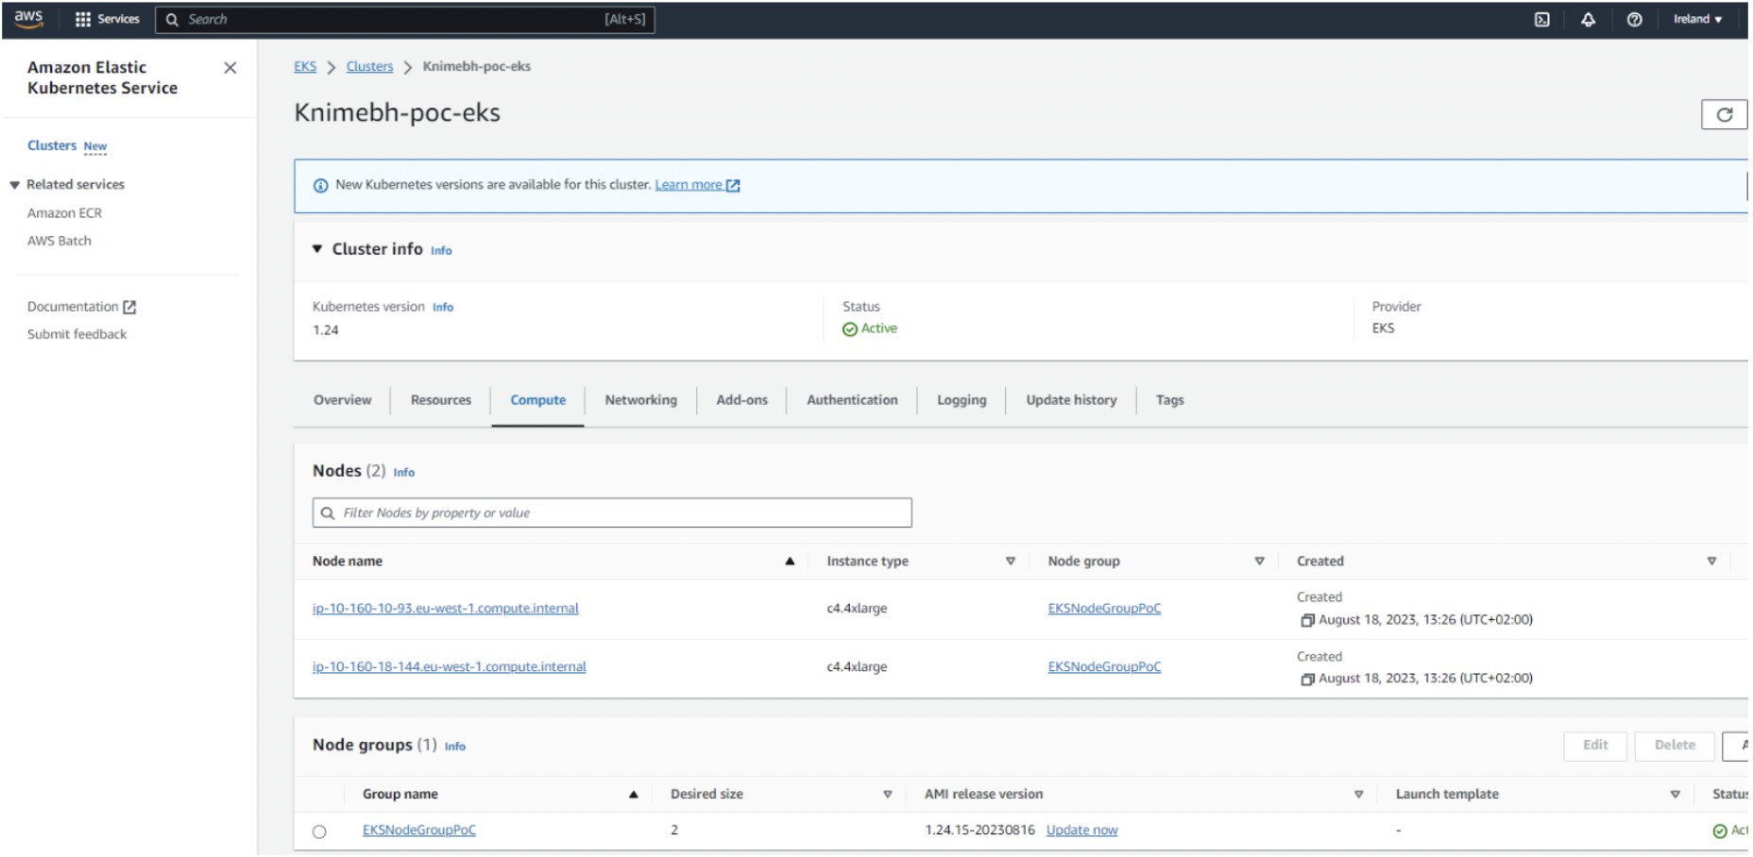1753x857 pixels.
Task: Click Submit feedback in the sidebar
Action: (x=77, y=335)
